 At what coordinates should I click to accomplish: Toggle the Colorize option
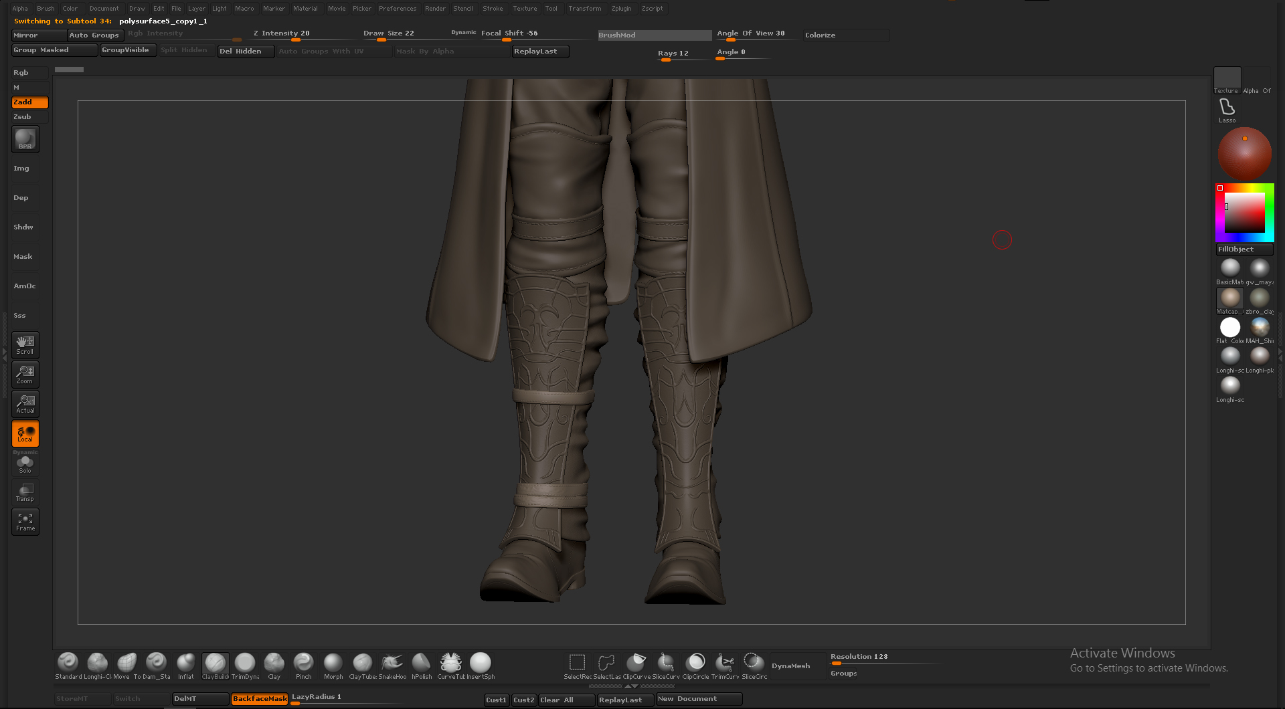point(846,35)
